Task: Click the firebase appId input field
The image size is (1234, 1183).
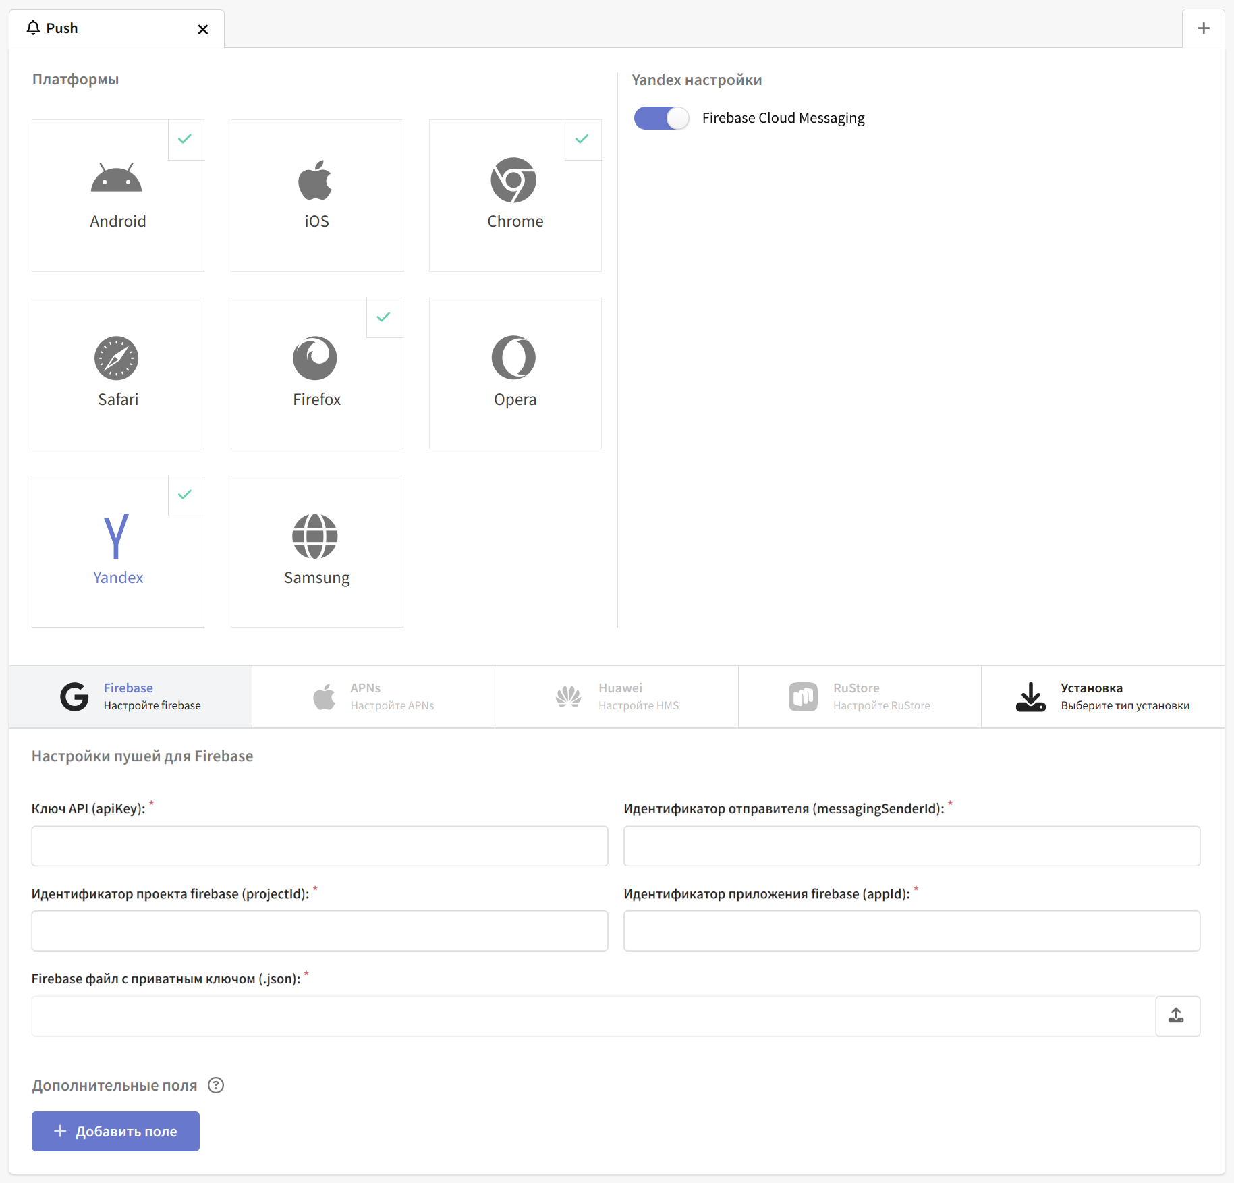Action: [x=912, y=931]
